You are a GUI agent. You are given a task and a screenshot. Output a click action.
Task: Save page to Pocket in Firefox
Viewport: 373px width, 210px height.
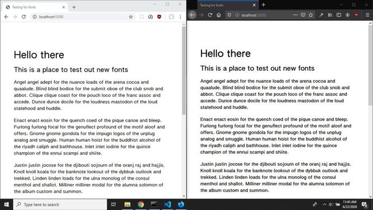coord(303,15)
